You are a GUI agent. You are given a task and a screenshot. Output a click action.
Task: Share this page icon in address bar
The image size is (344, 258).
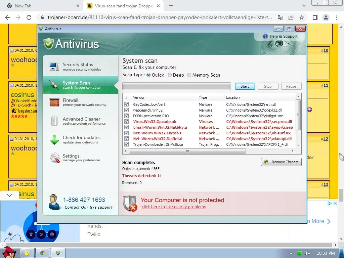click(291, 17)
